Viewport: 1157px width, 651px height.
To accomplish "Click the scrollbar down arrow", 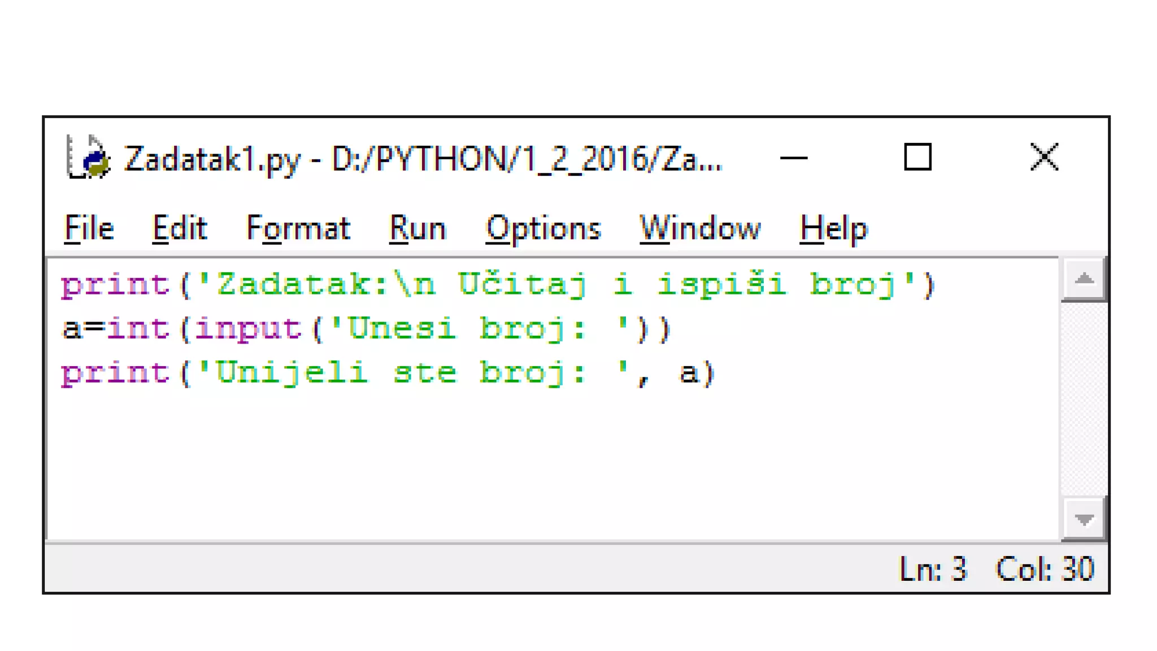I will (1084, 519).
